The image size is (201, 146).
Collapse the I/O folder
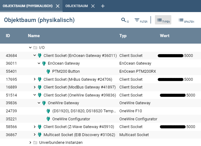(30, 48)
